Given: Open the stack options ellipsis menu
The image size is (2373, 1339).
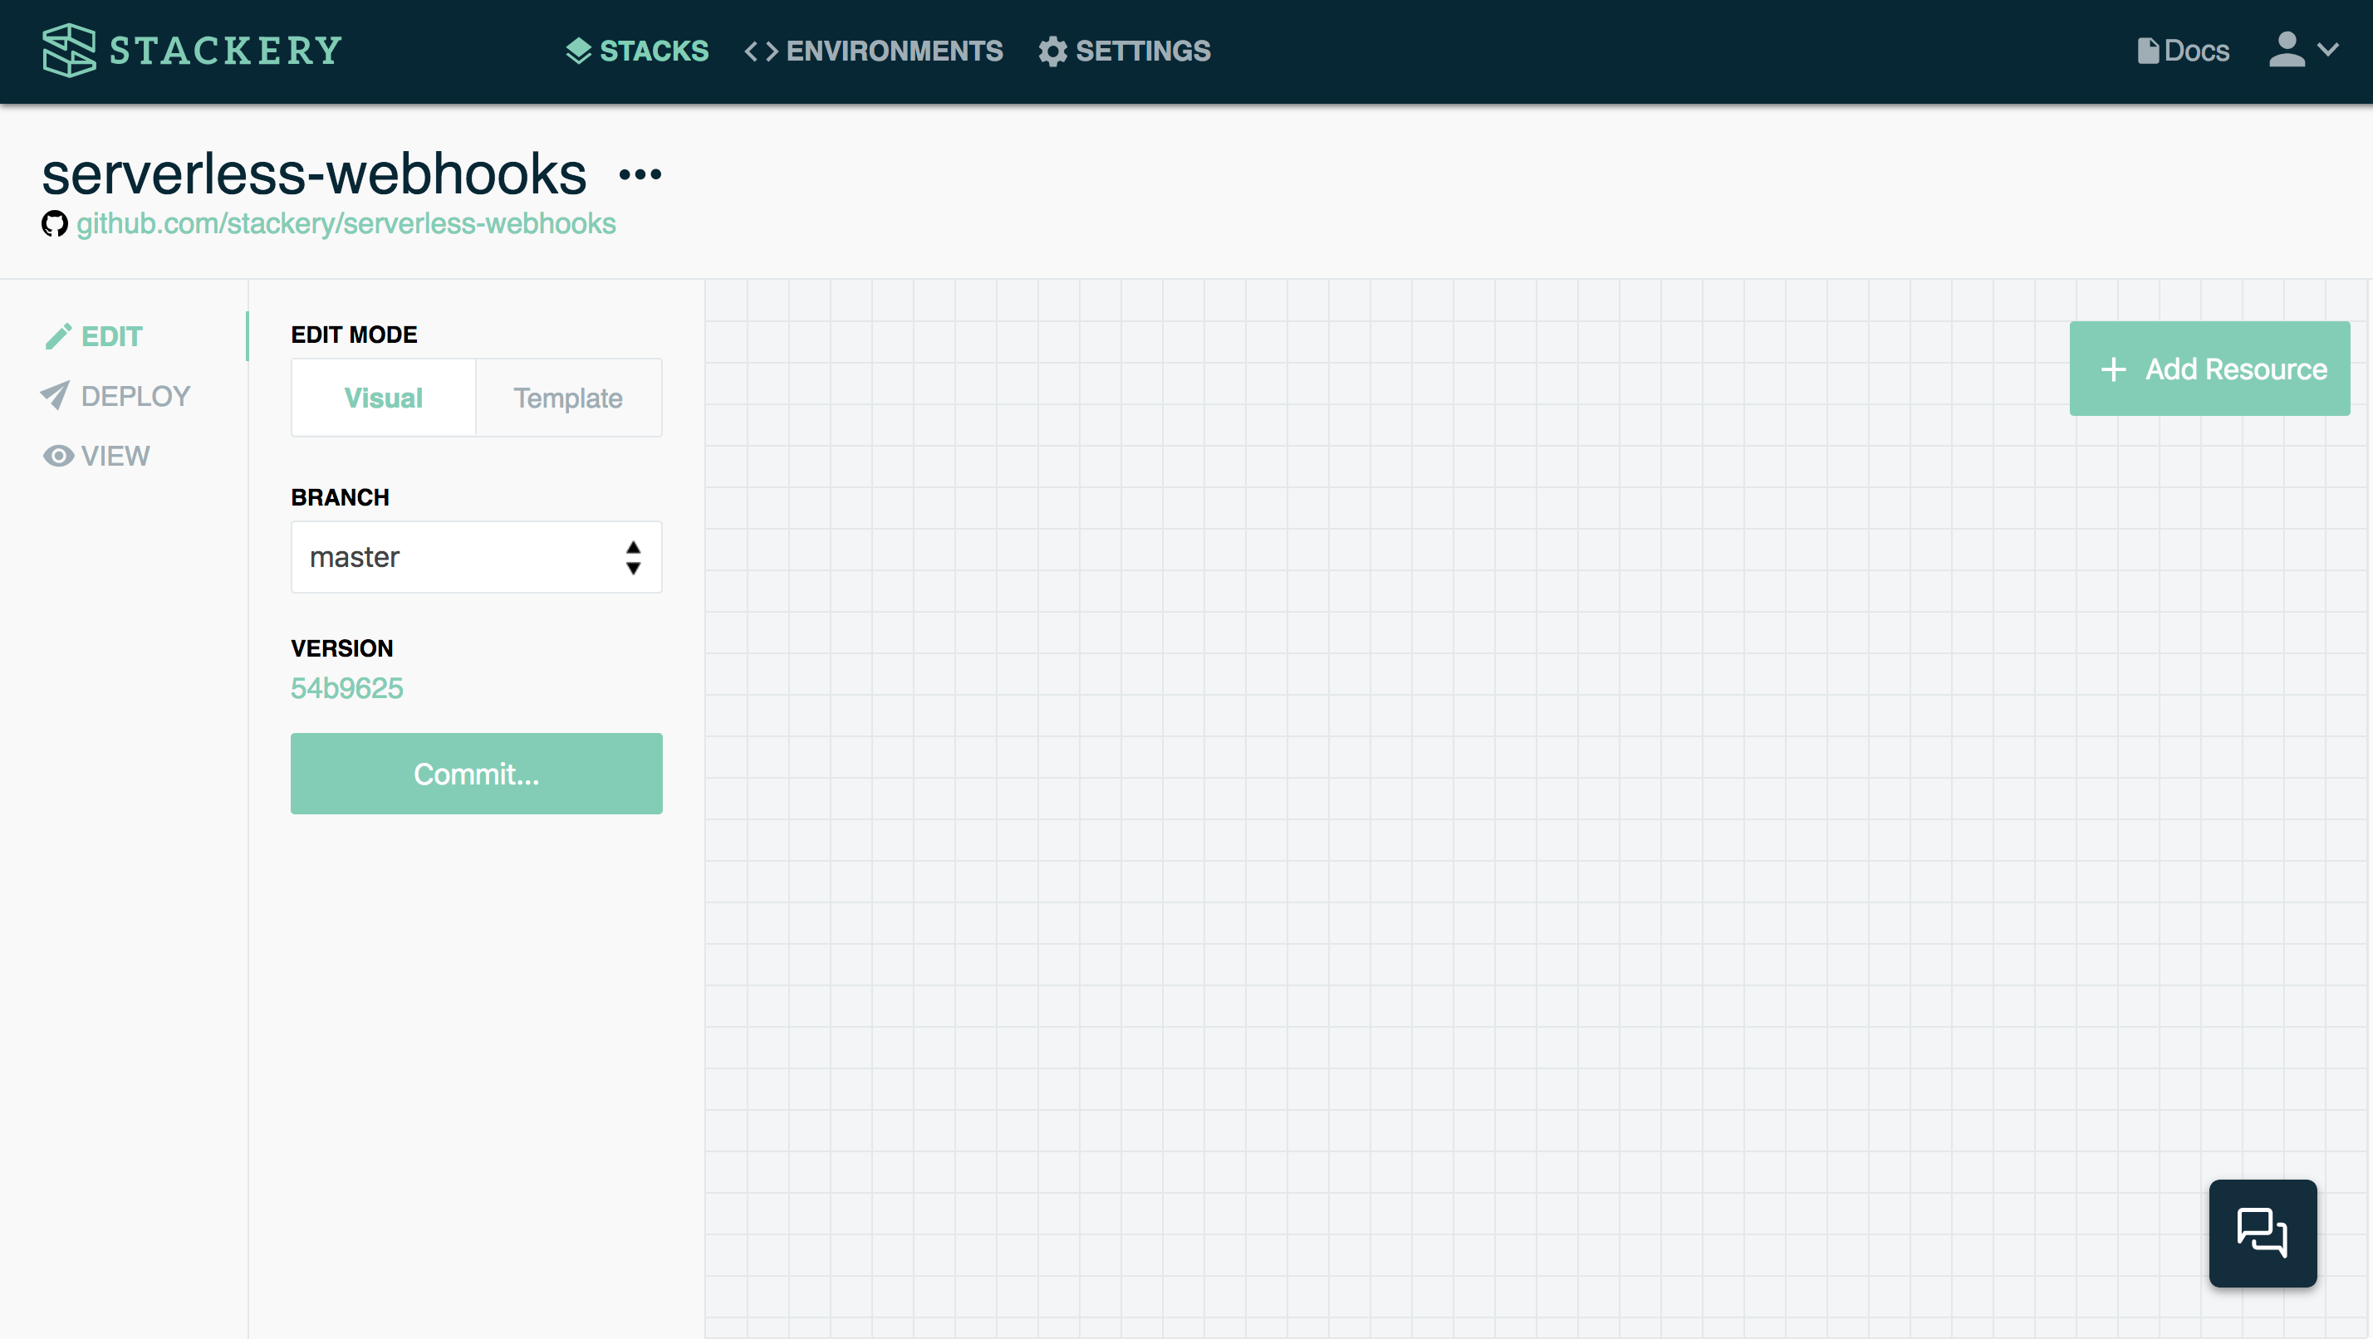Looking at the screenshot, I should [x=640, y=174].
